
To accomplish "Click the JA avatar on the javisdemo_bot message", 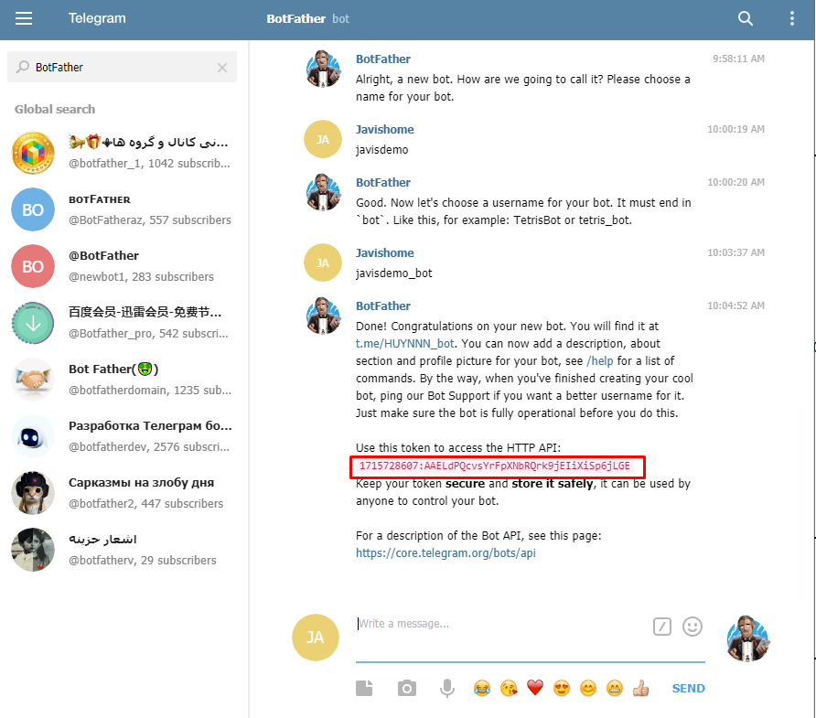I will pos(323,263).
